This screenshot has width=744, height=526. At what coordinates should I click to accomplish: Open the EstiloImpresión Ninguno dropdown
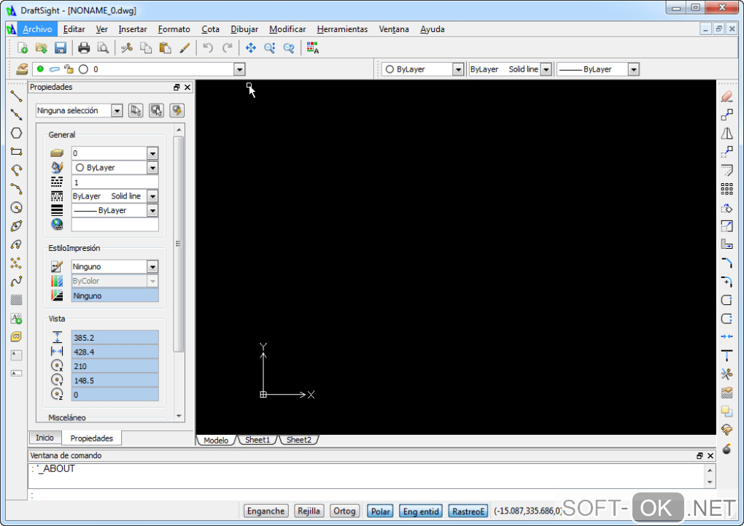(x=152, y=267)
